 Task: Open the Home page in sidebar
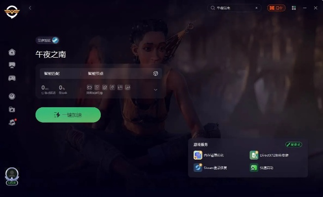point(12,52)
